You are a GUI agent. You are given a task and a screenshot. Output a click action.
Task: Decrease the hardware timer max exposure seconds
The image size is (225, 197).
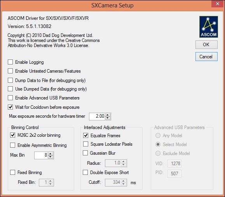tap(108, 118)
